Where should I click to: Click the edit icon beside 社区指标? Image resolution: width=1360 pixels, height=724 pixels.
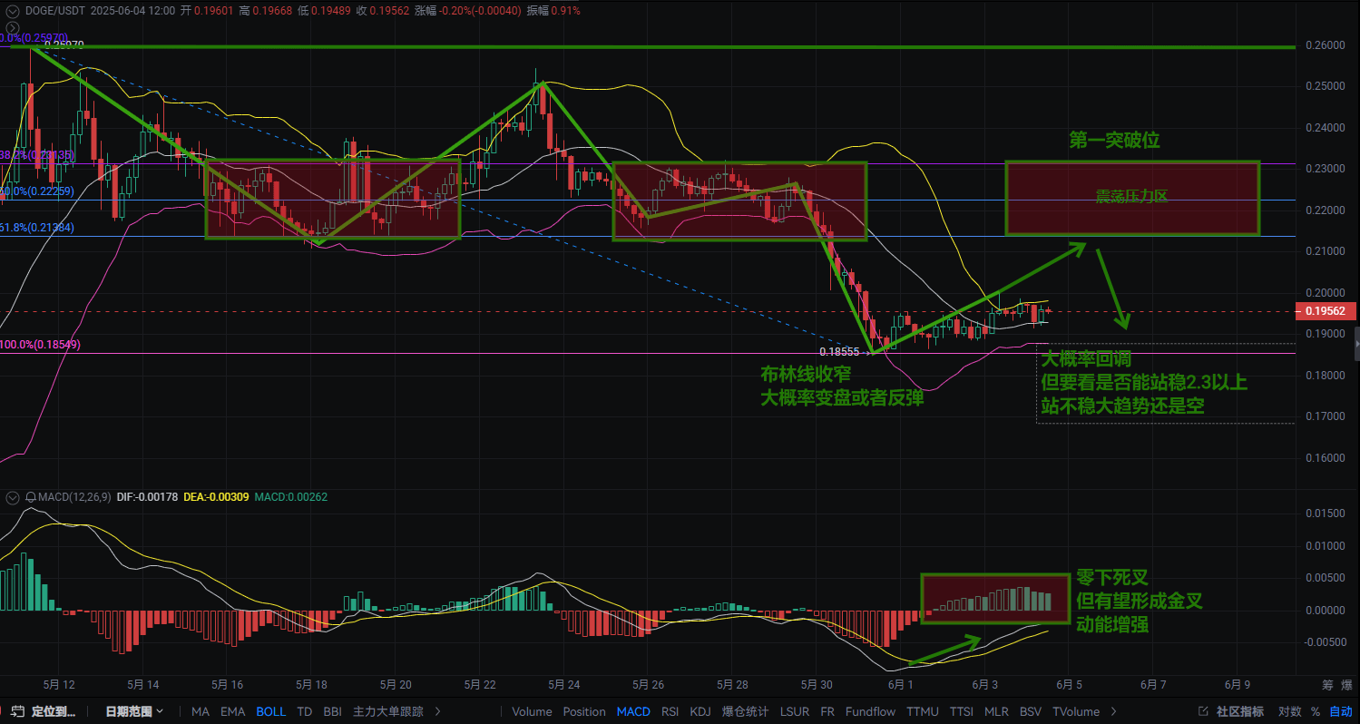pos(1202,710)
